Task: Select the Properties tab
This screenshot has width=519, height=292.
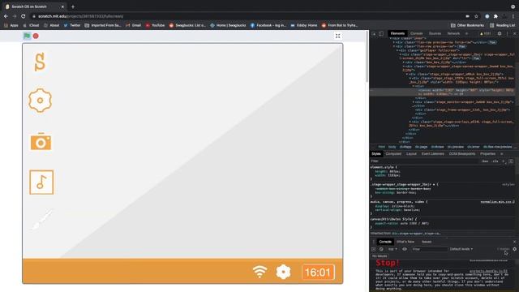Action: point(487,154)
